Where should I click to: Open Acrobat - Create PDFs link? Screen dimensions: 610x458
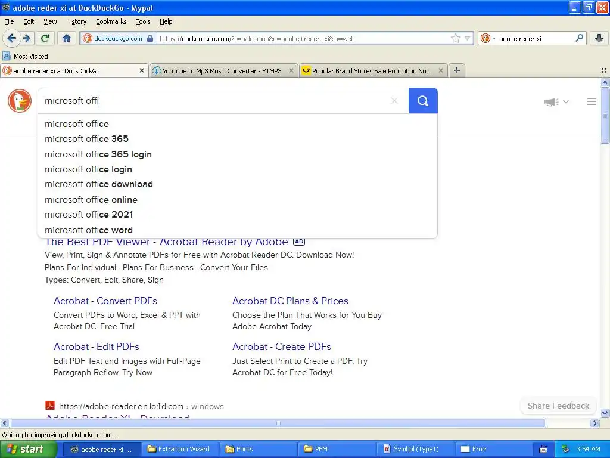pyautogui.click(x=282, y=346)
